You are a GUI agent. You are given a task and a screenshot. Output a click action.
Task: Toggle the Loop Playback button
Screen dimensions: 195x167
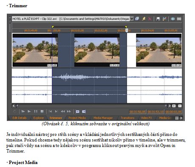click(x=15, y=112)
